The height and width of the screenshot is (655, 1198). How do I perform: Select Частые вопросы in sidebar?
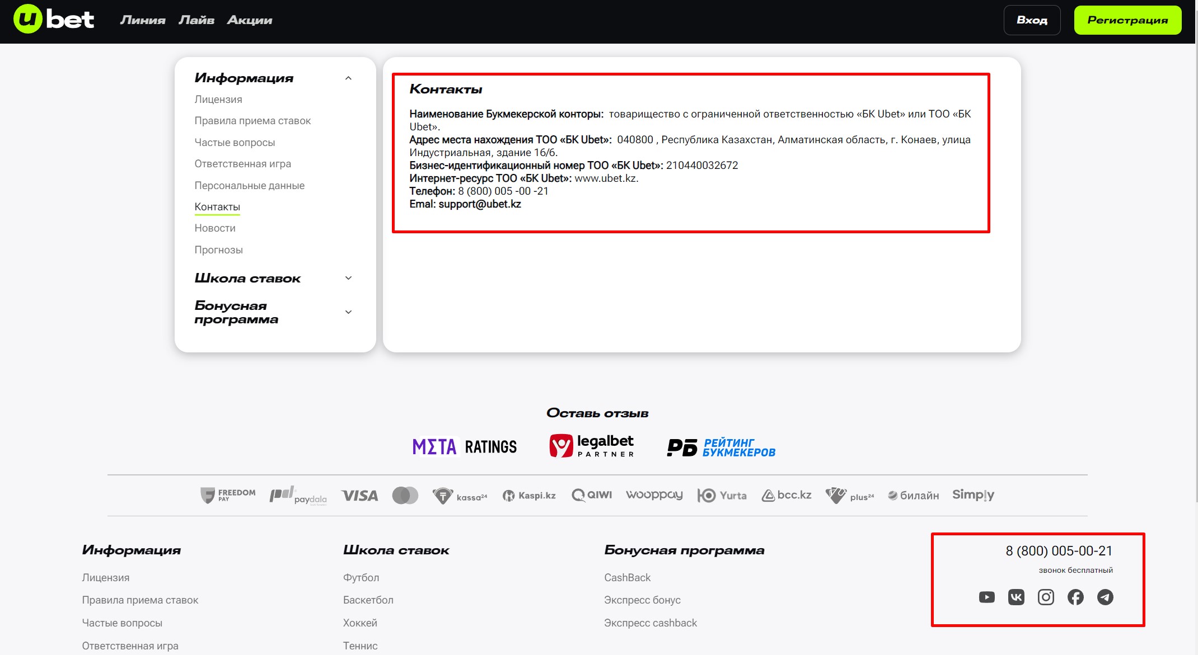tap(235, 143)
